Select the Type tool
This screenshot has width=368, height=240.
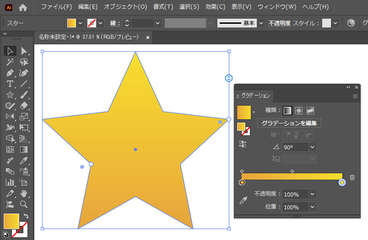click(x=10, y=84)
